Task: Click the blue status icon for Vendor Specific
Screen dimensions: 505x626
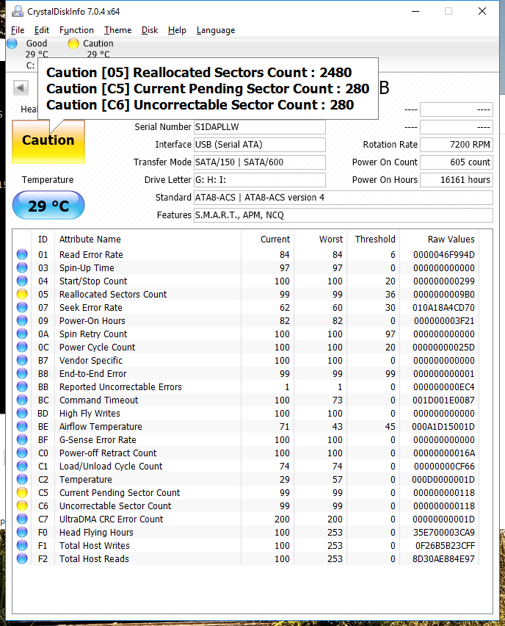Action: pyautogui.click(x=22, y=360)
